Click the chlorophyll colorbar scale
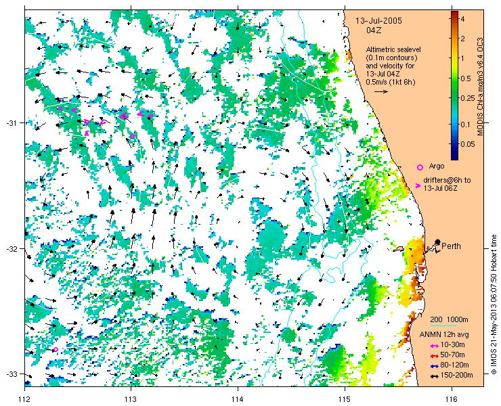 (454, 86)
